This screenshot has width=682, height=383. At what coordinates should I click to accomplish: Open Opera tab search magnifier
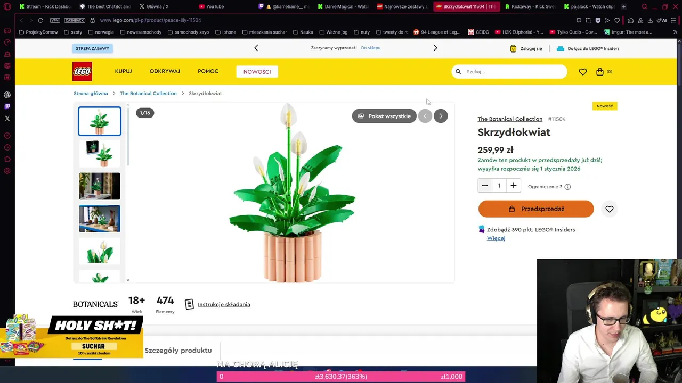(644, 6)
